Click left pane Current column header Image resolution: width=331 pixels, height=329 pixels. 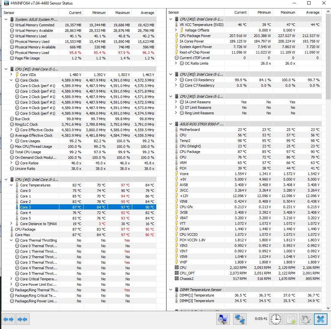click(x=71, y=12)
